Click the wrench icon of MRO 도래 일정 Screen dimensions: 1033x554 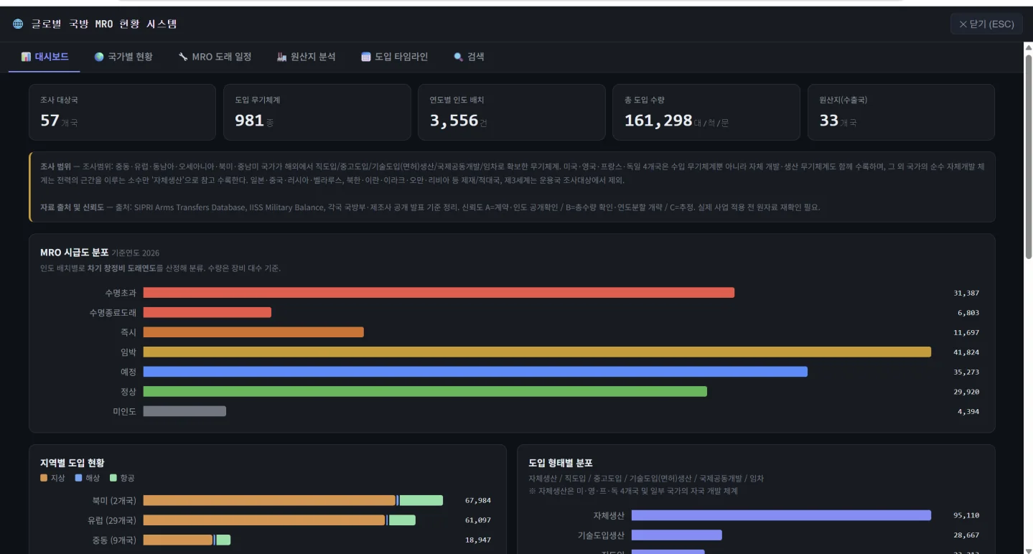183,57
